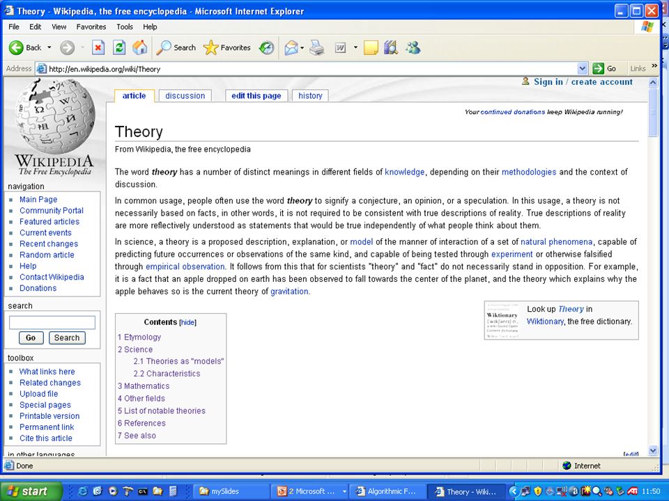The width and height of the screenshot is (669, 501).
Task: Open the History clock icon
Action: [x=267, y=48]
